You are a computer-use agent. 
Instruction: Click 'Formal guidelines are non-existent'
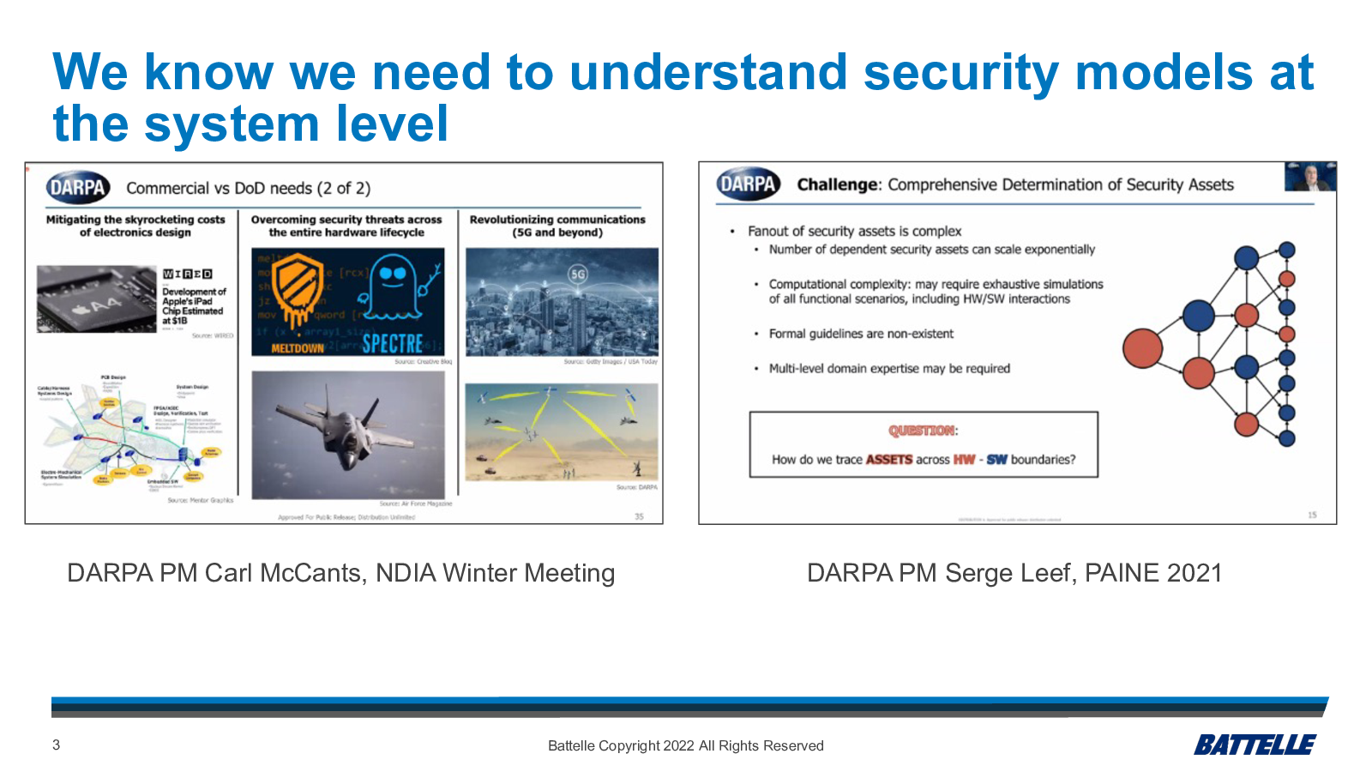click(861, 334)
